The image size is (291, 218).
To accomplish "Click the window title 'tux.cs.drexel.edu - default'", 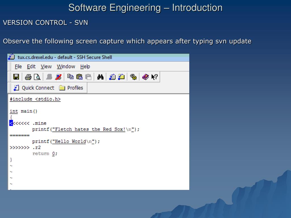I will pyautogui.click(x=45, y=57).
